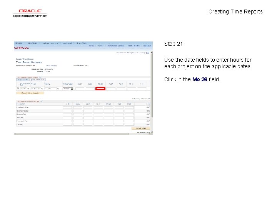Click the horizontal scrollbar right arrow
The image size is (277, 207).
(x=150, y=134)
